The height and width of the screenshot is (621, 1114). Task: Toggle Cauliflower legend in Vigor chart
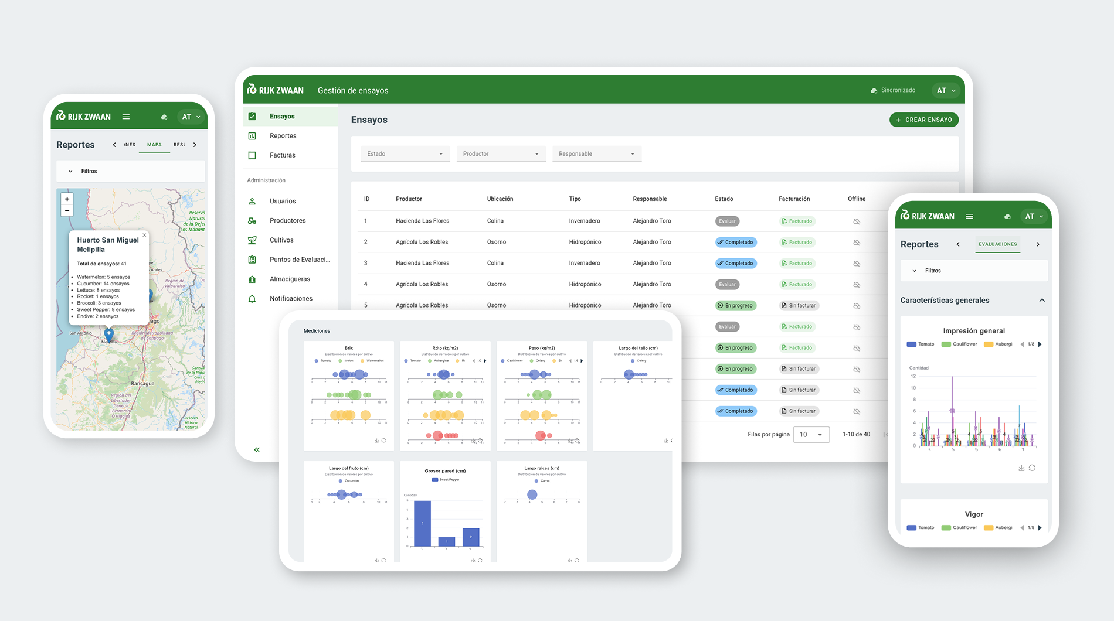pos(959,528)
